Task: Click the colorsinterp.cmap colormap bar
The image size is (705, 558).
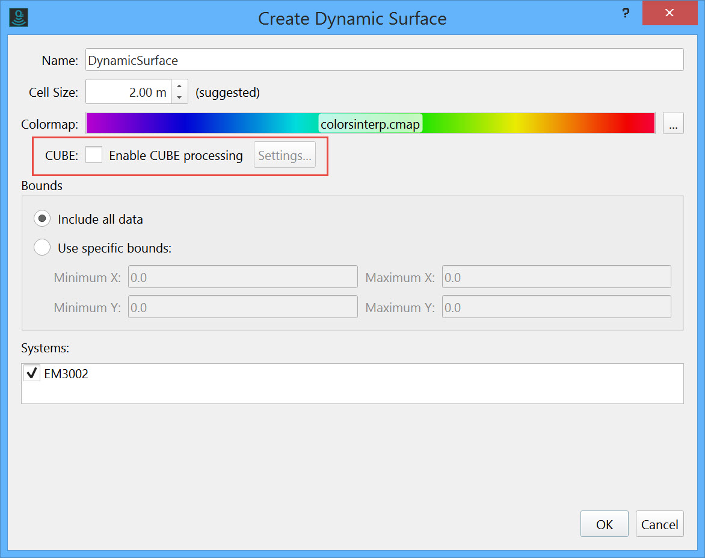Action: (370, 124)
